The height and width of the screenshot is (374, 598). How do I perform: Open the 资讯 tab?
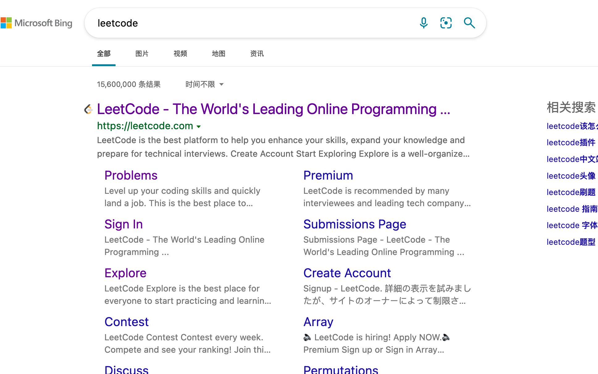[257, 53]
